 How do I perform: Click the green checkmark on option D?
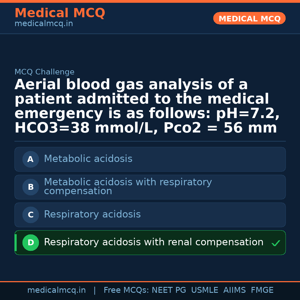(x=276, y=243)
